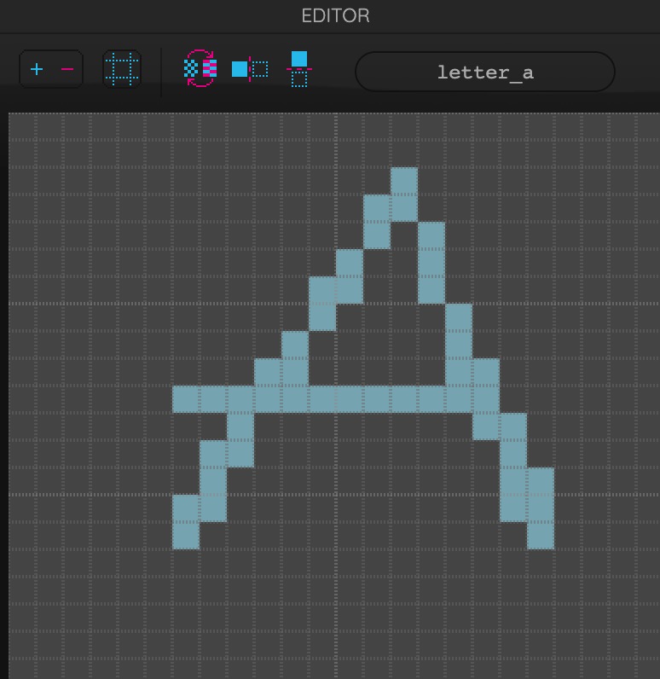This screenshot has height=679, width=660.
Task: Click the plus icon to zoom in
Action: click(37, 69)
